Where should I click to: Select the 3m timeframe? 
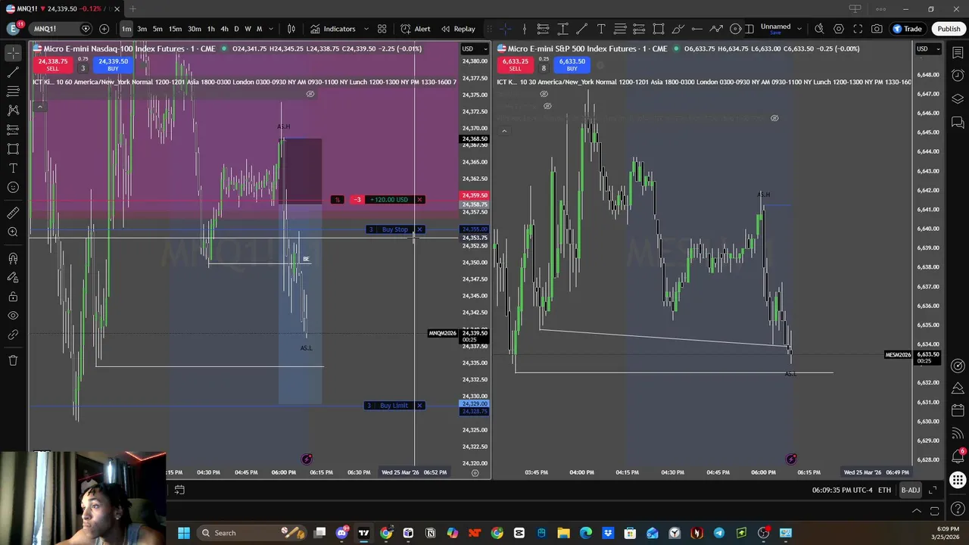coord(142,29)
